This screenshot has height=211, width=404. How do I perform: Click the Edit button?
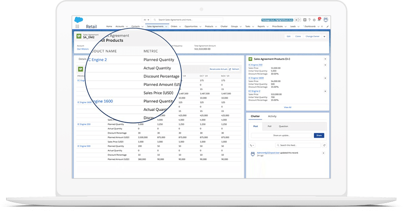[289, 36]
